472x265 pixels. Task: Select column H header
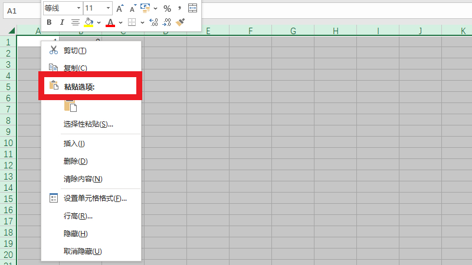335,31
